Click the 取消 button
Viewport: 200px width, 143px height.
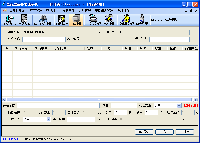pyautogui.click(x=164, y=132)
